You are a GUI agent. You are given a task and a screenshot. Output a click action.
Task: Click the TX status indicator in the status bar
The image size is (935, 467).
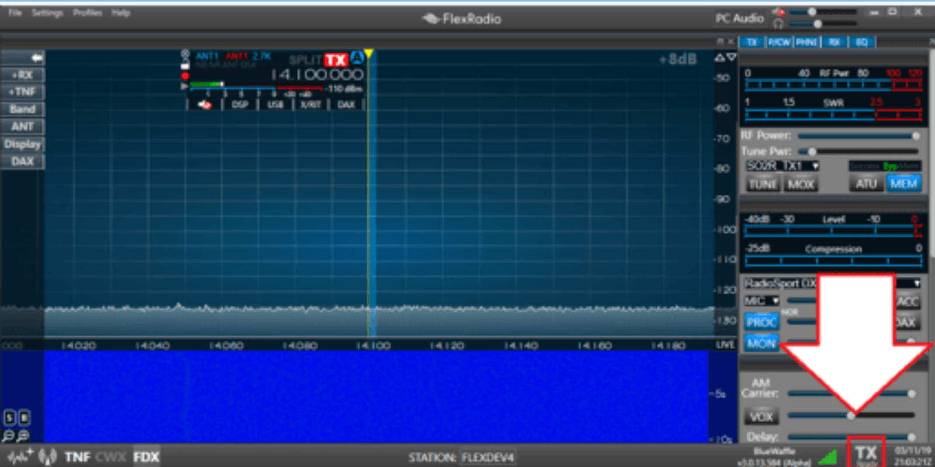(x=866, y=454)
